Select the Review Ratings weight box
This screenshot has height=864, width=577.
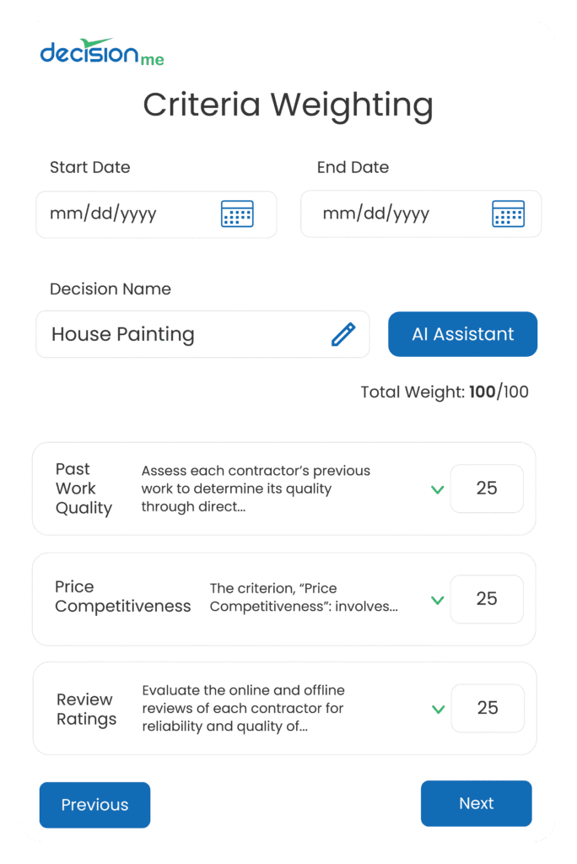(488, 708)
